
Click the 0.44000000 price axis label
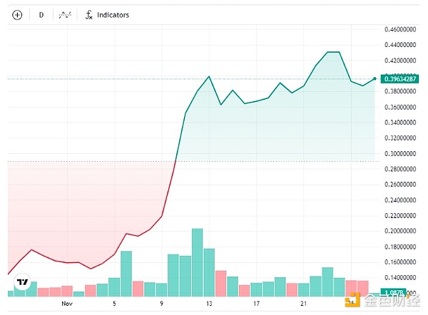400,45
